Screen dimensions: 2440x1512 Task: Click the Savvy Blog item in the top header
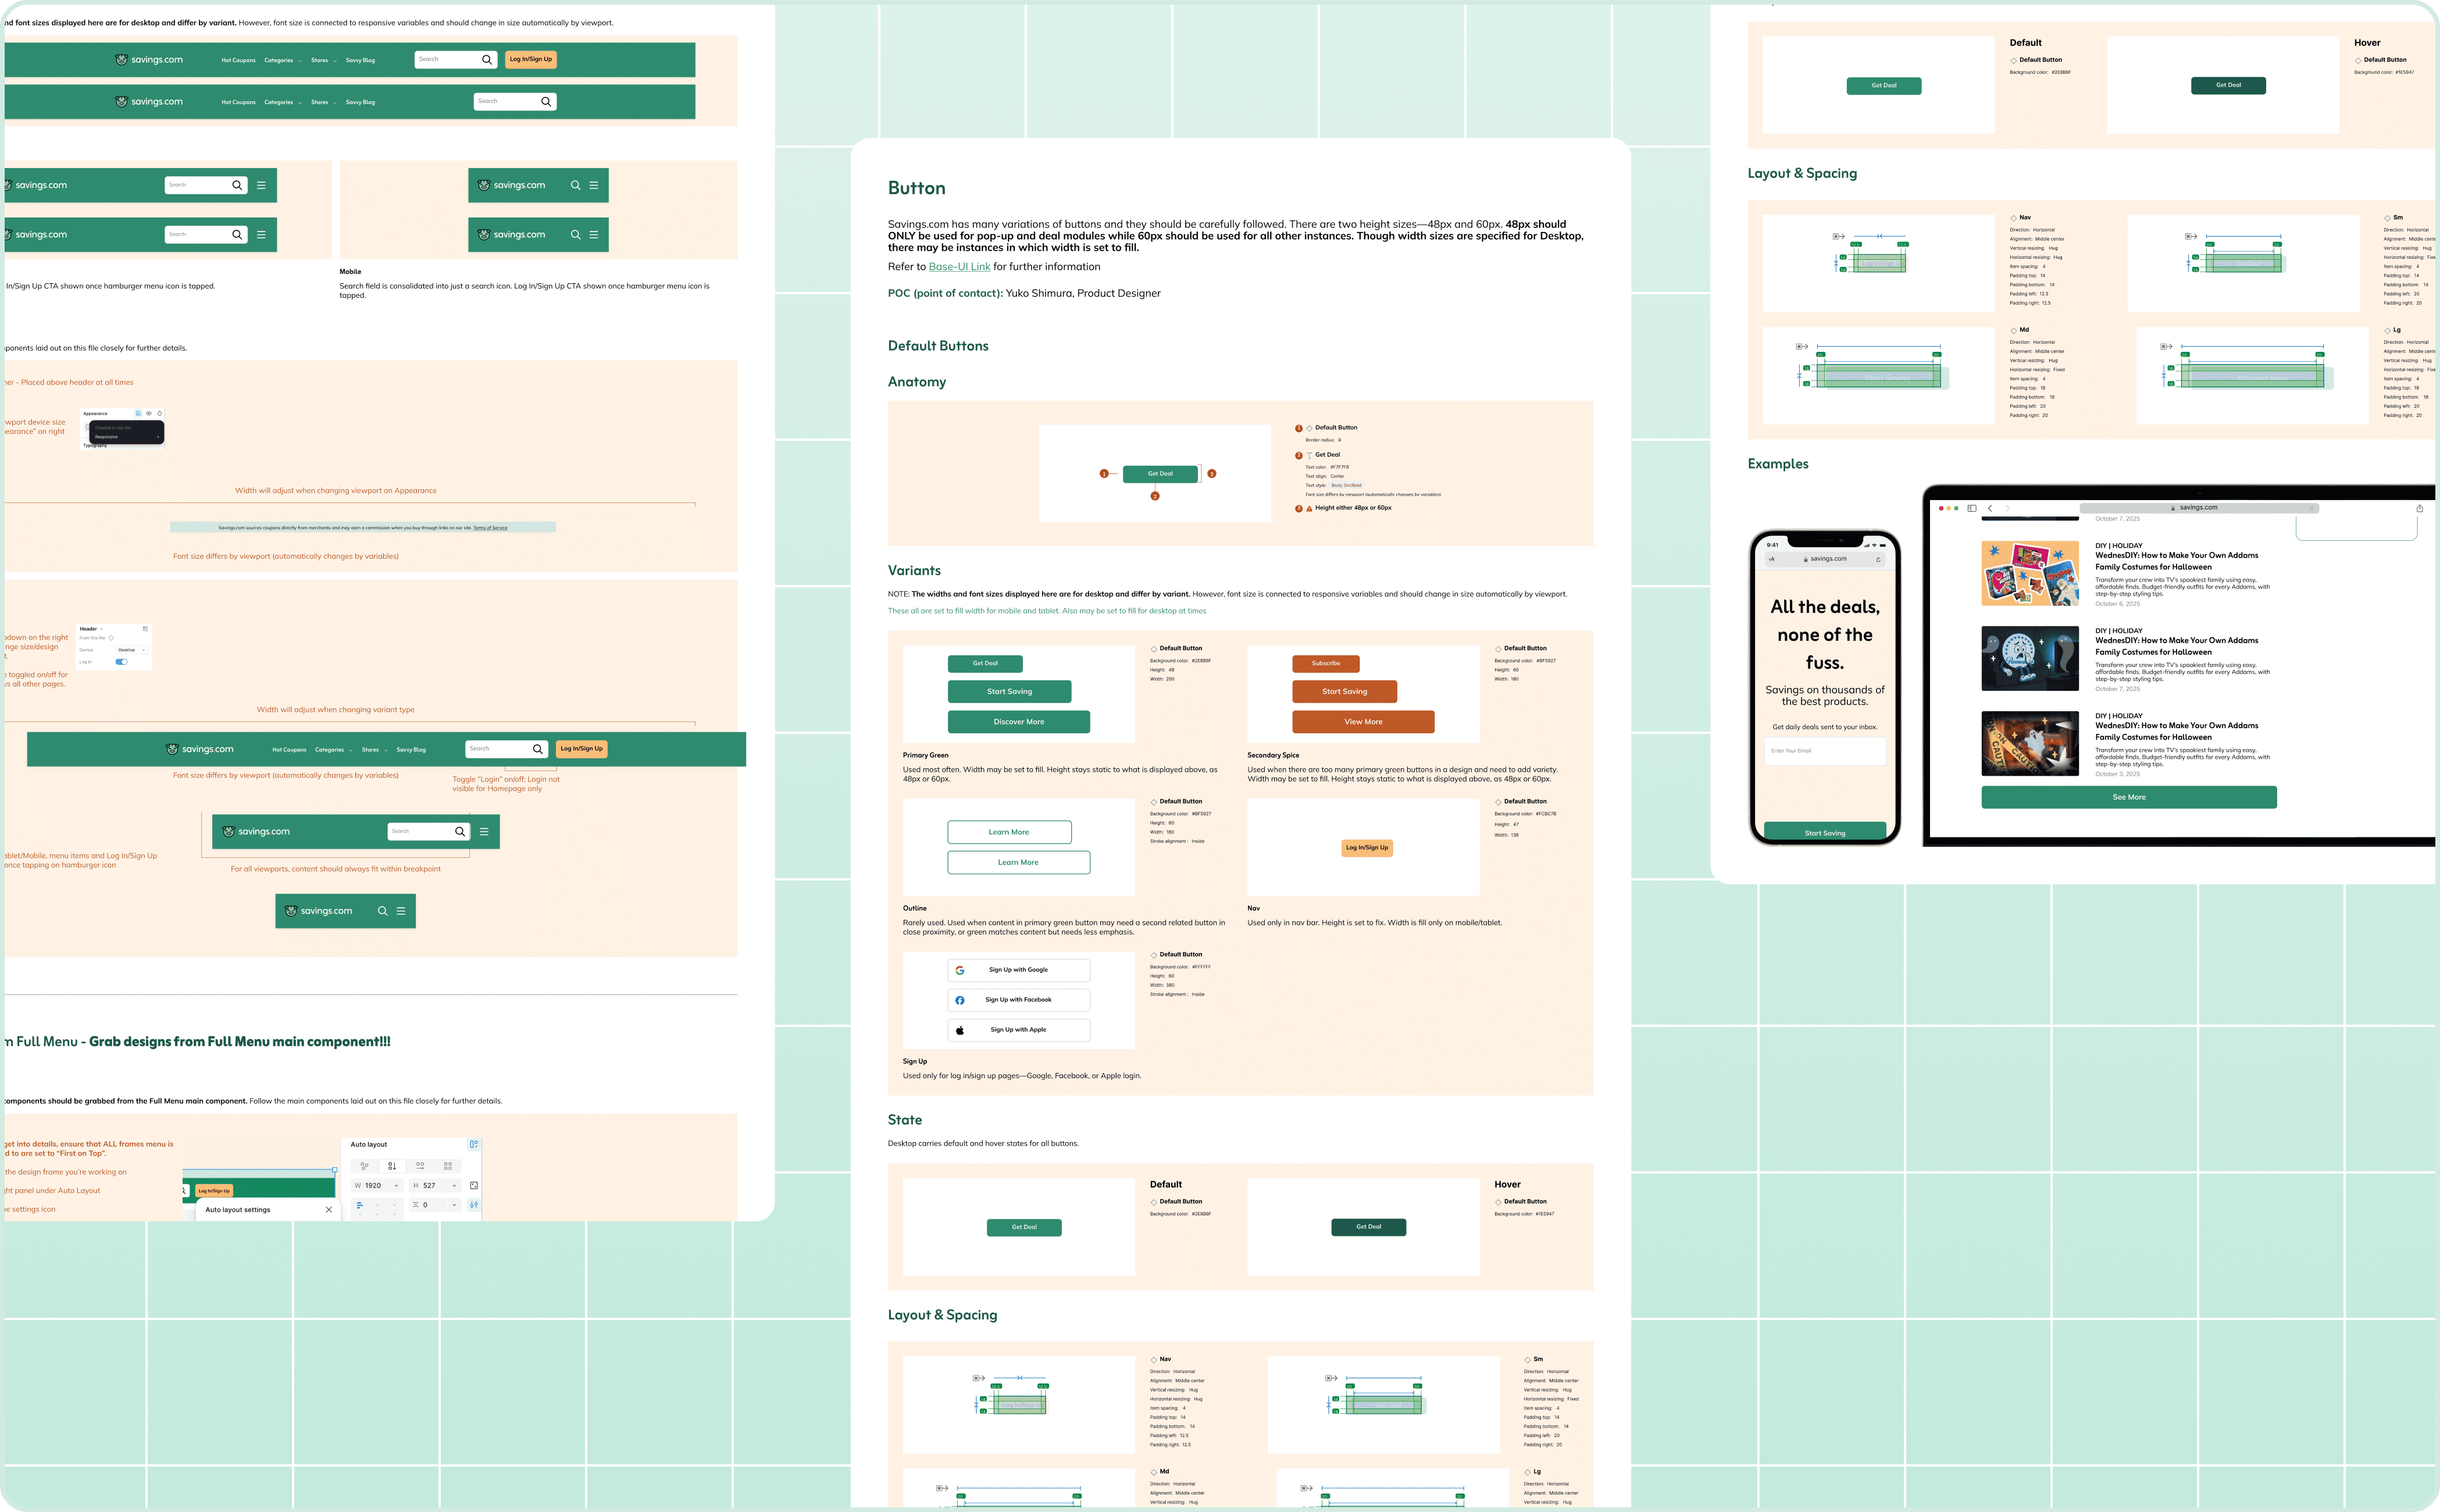click(x=360, y=60)
